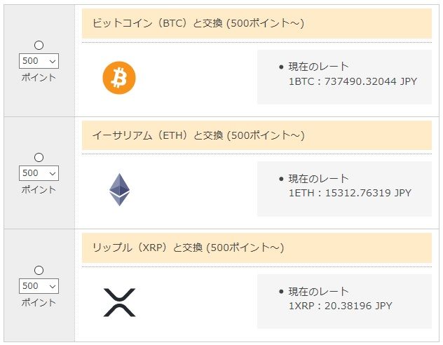Screen dimensions: 443x345
Task: Open the Bitcoin points amount dropdown
Action: coord(39,61)
